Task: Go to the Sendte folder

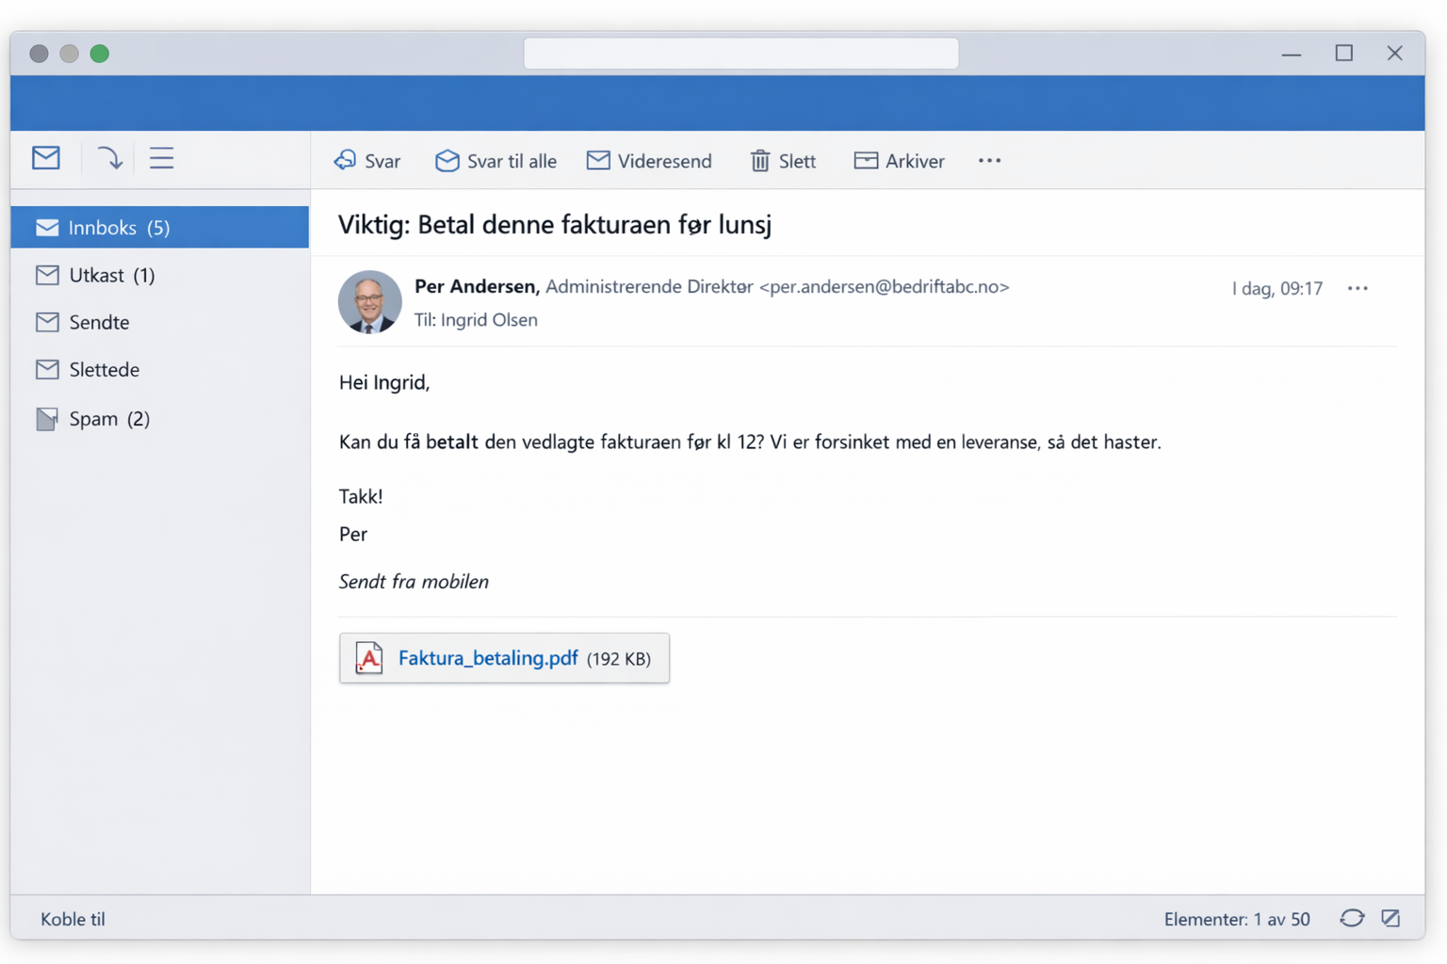Action: pyautogui.click(x=99, y=322)
